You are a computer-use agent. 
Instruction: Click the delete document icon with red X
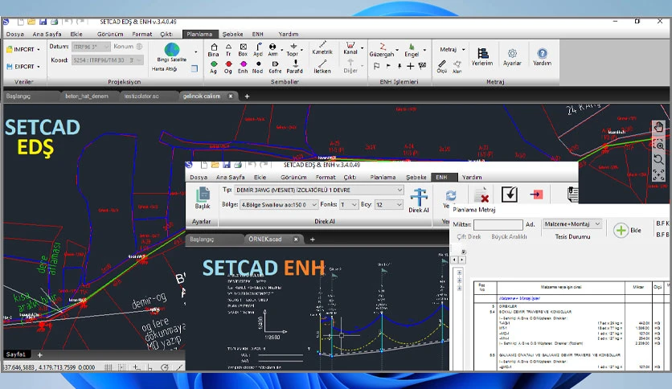coord(481,195)
